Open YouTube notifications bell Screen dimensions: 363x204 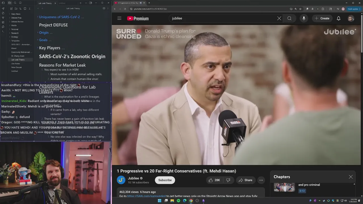point(339,18)
